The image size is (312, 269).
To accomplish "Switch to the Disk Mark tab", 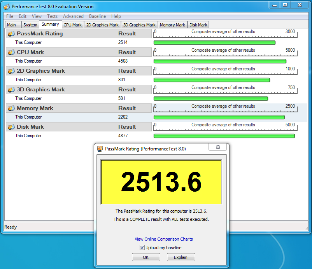I will pos(198,25).
